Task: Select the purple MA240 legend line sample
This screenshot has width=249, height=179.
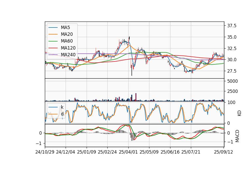Action: point(53,55)
